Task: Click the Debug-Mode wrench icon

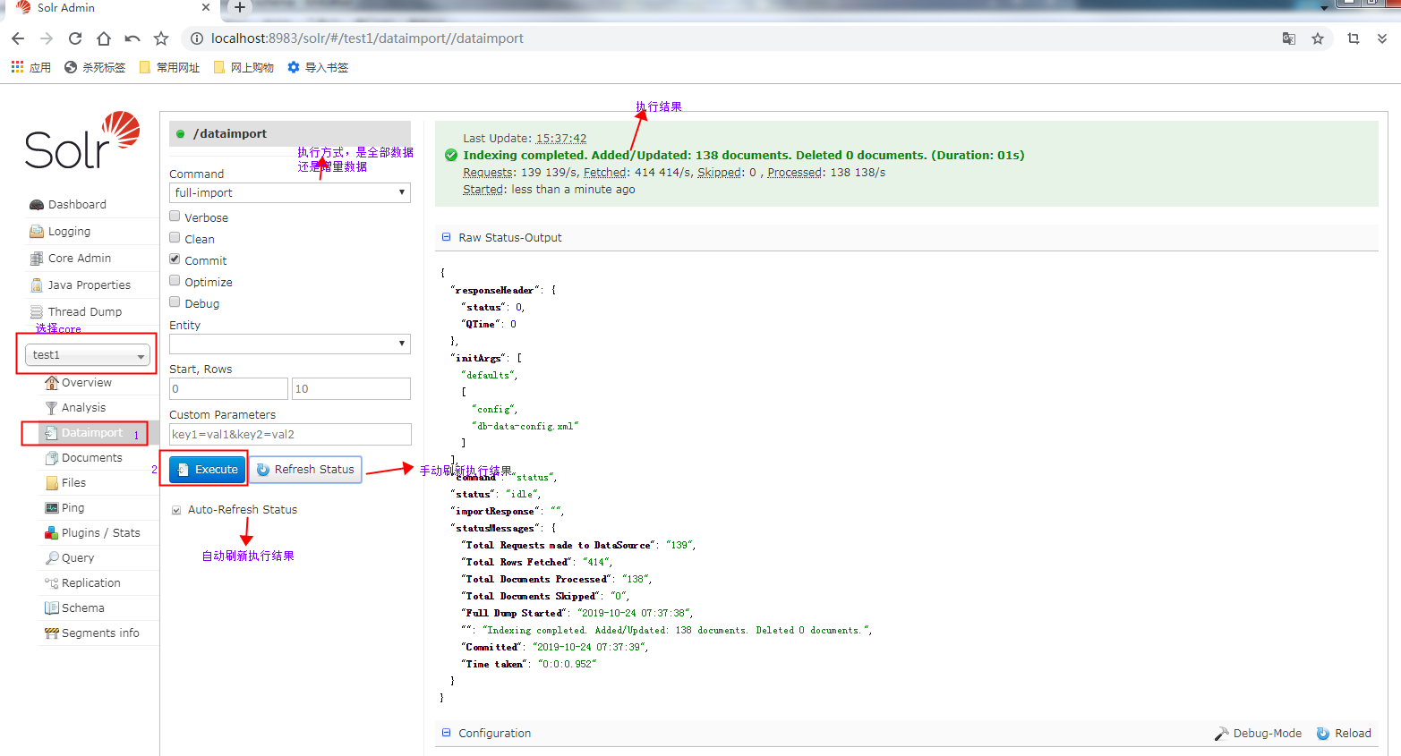Action: click(x=1222, y=734)
